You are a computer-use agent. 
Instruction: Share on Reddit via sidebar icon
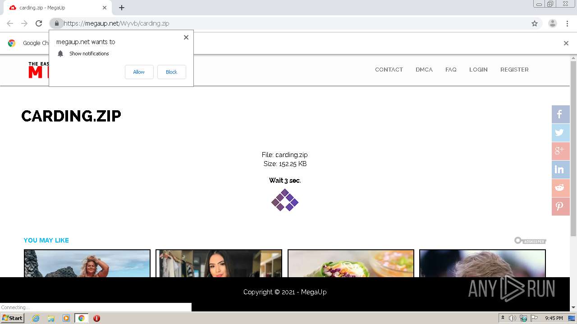pos(561,188)
